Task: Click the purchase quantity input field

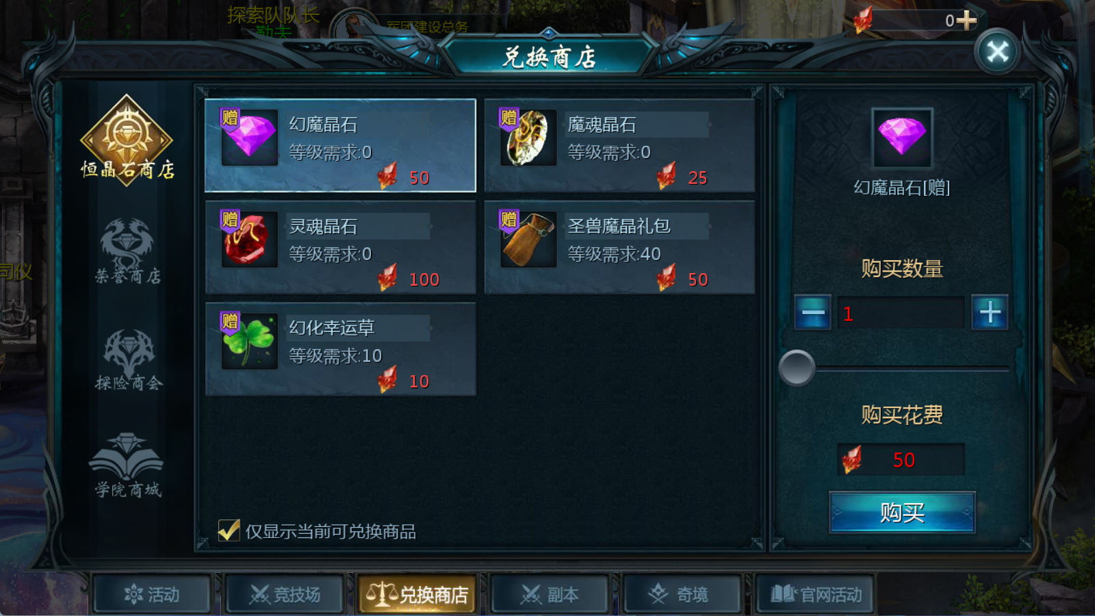Action: point(901,313)
